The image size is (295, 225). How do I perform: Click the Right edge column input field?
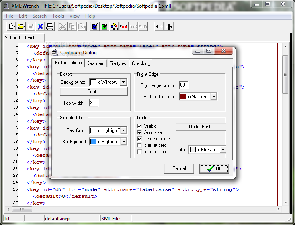pos(184,85)
